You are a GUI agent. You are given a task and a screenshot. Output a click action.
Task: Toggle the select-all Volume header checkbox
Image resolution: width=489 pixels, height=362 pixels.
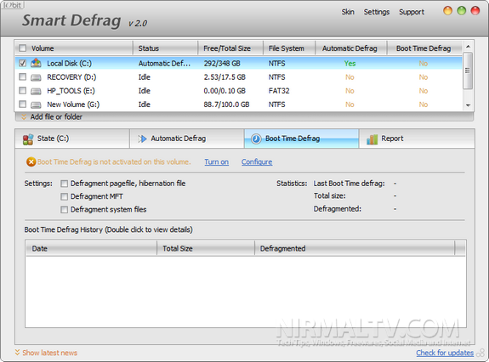pyautogui.click(x=22, y=48)
